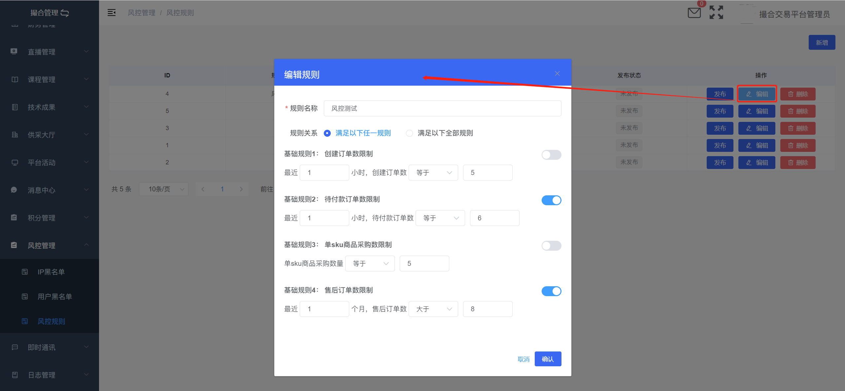
Task: Enable the 创建订单数限制 rule switch
Action: [x=551, y=154]
